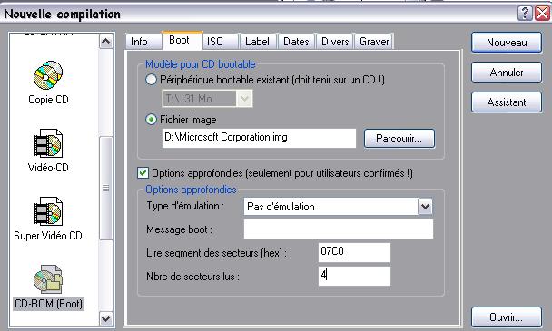Launch the Assistant button
This screenshot has height=331, width=552.
(x=507, y=102)
